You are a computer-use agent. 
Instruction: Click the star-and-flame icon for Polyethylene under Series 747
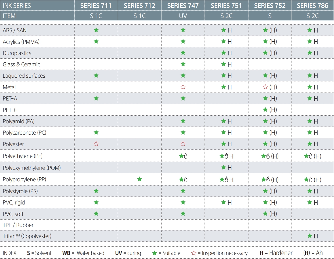pos(183,156)
